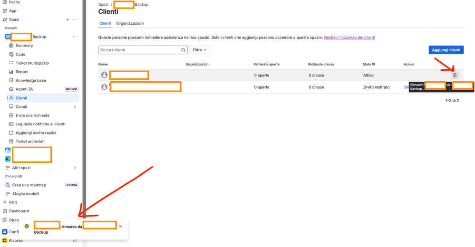Screen dimensions: 475x247
Task: Open Agenti IA
Action: 24,89
